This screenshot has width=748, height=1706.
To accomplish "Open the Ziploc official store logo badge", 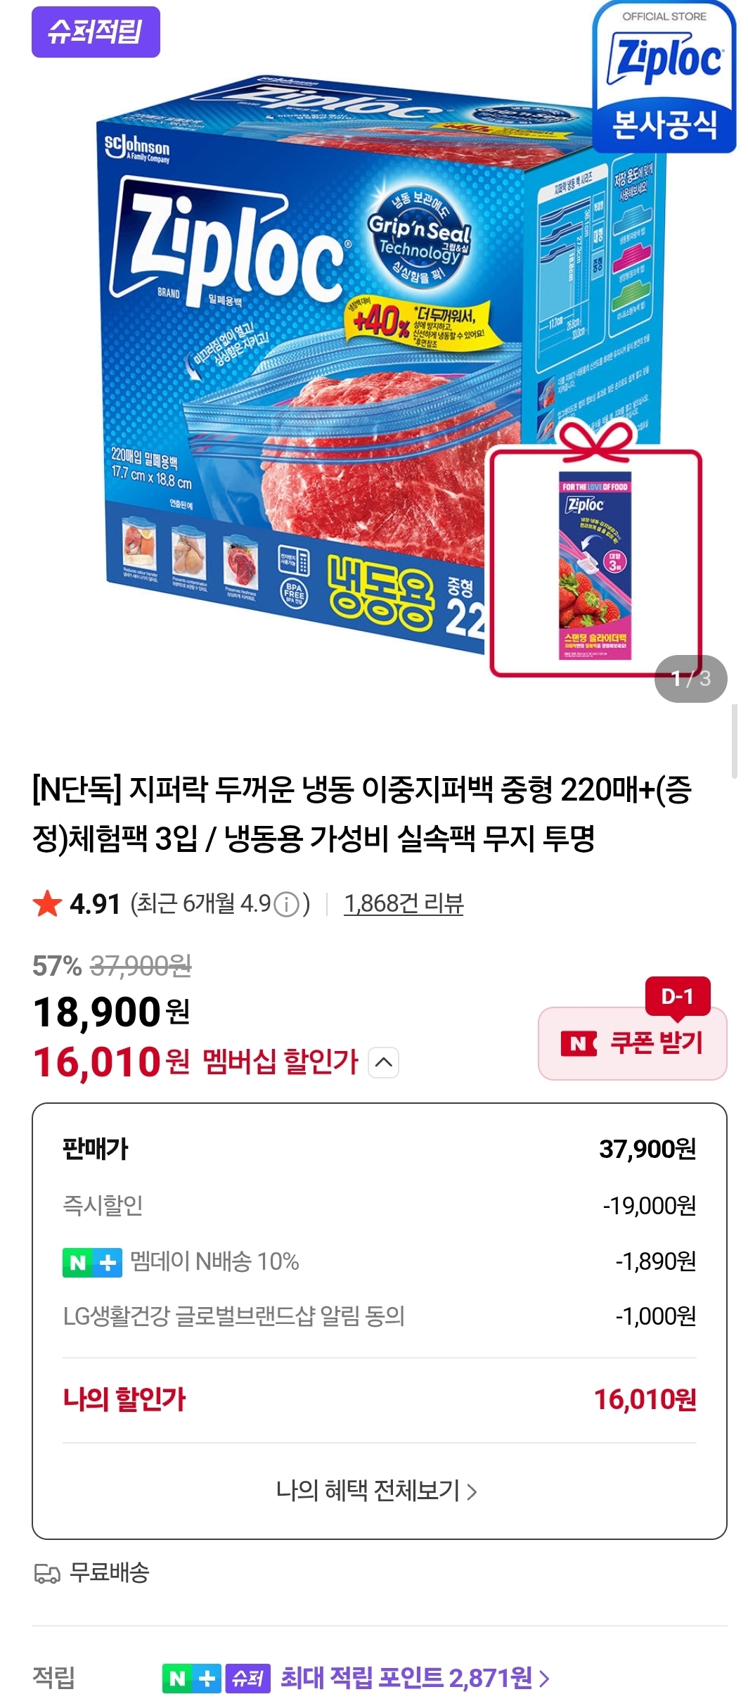I will [x=664, y=77].
